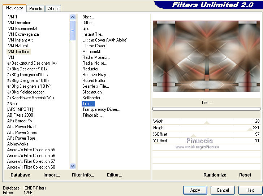
Task: Switch to the Presets tab
Action: click(x=35, y=9)
